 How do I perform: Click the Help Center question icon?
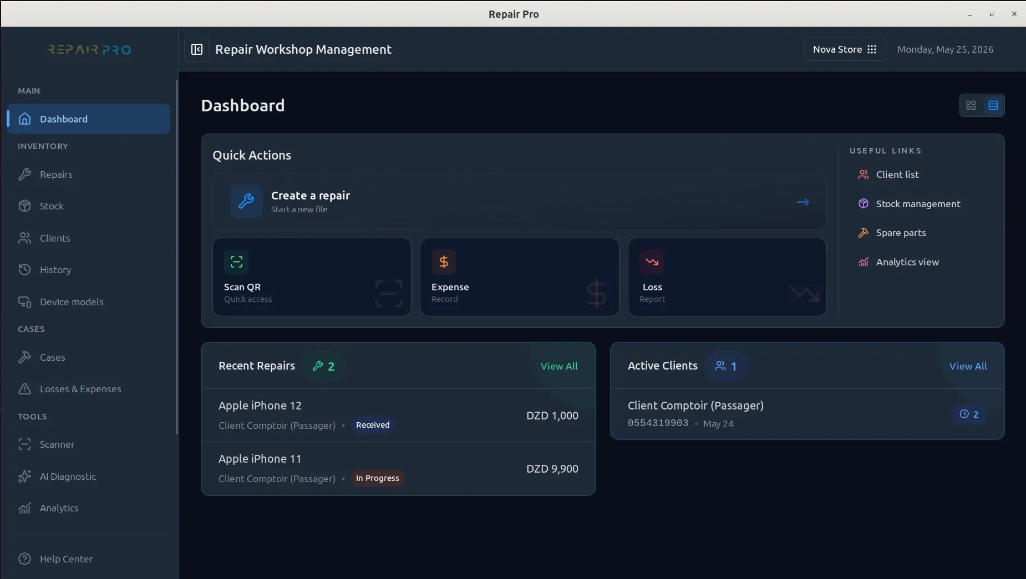tap(24, 559)
